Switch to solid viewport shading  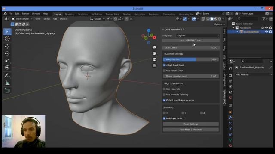[212, 19]
